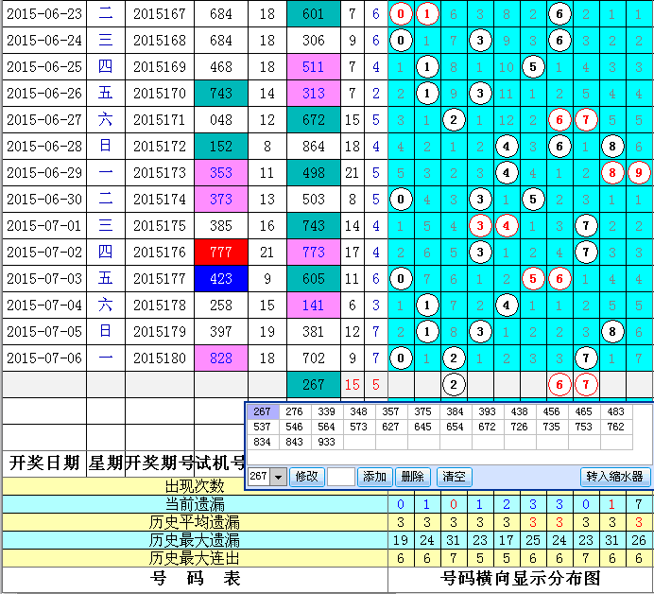654x594 pixels.
Task: Select number 735 in the popup list
Action: tap(551, 427)
